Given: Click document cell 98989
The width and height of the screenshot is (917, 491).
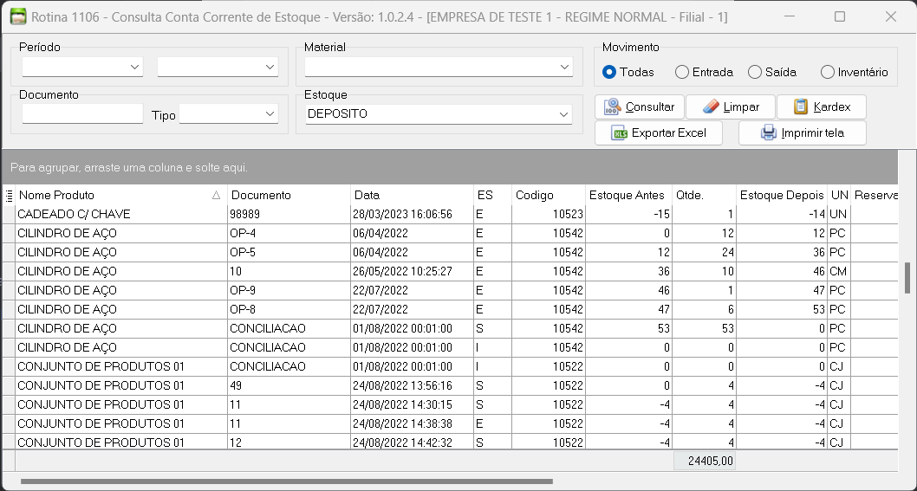Looking at the screenshot, I should tap(289, 215).
